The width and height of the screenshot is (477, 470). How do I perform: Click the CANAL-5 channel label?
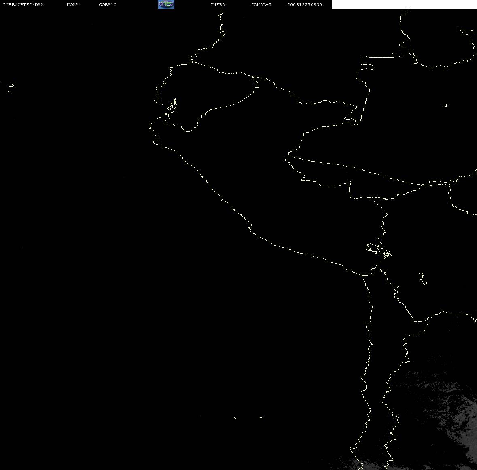pyautogui.click(x=261, y=5)
